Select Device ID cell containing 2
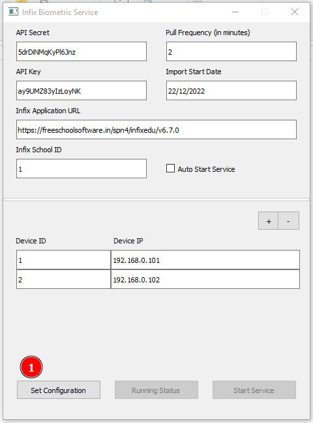The height and width of the screenshot is (423, 313). 63,279
